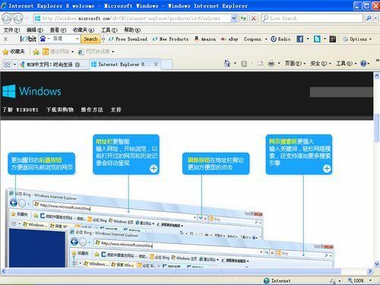Open the Baidu paw search engine selector
Screen dimensions: 380x285
[44, 39]
